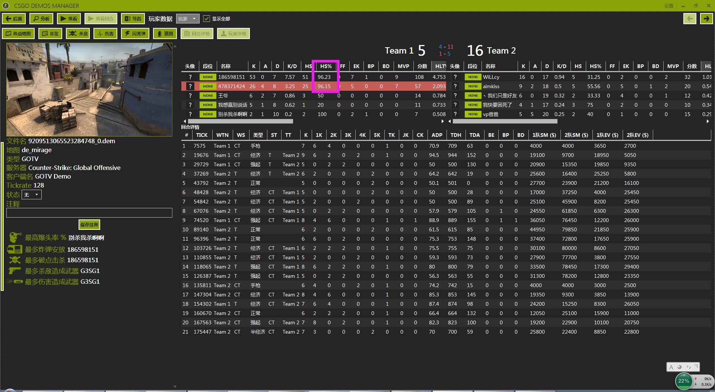Screen dimensions: 715x392
Task: Sort round details by TICK column
Action: pos(202,135)
